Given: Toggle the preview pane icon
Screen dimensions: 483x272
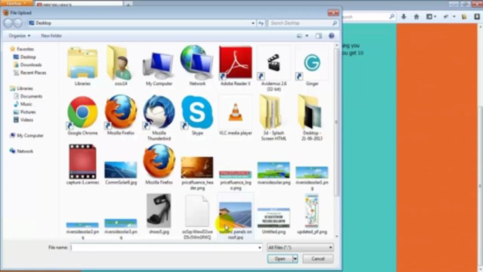Looking at the screenshot, I should (x=319, y=36).
